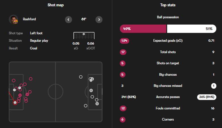Select the gray filled shot nearest the right penalty arc
This screenshot has height=128, width=222.
point(91,90)
